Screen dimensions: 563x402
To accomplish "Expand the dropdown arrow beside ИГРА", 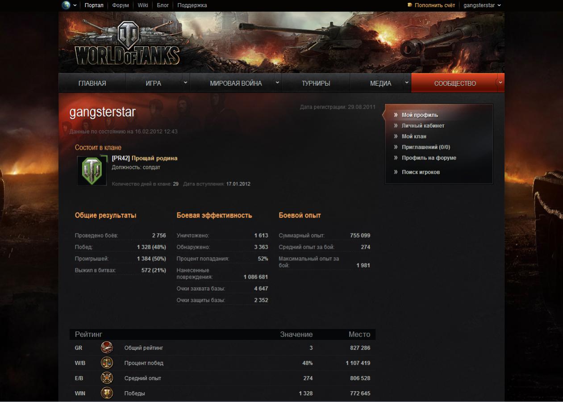I will point(186,83).
